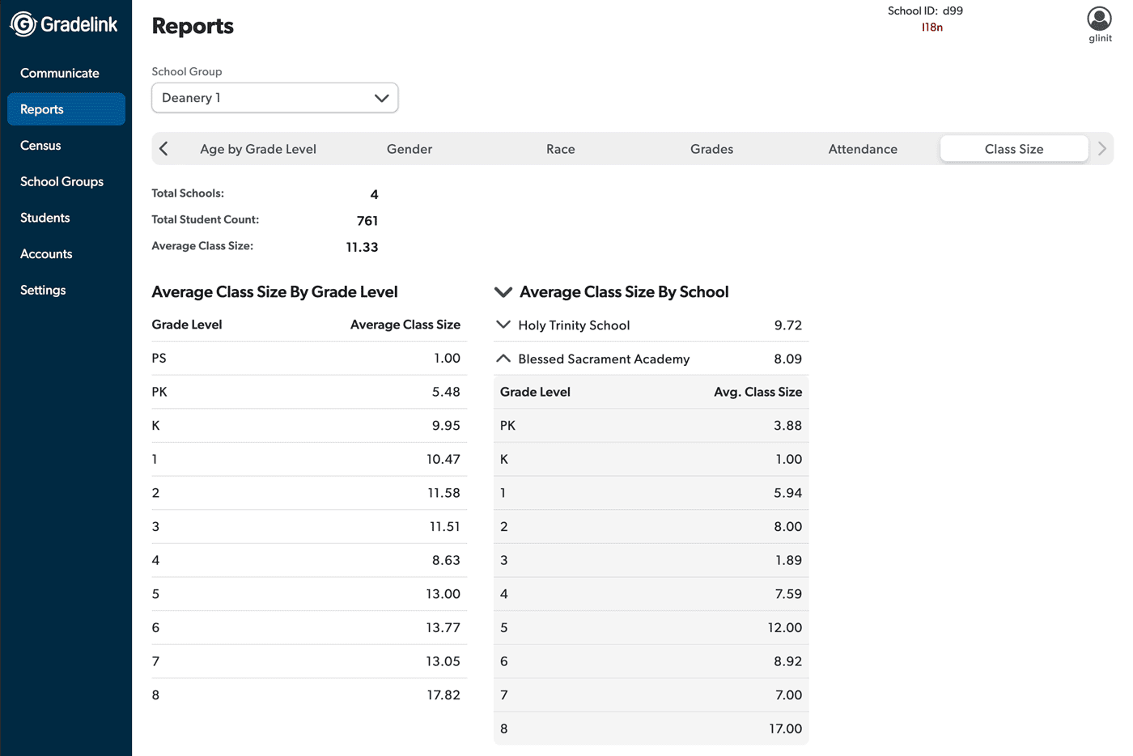Open School Groups in the sidebar
Image resolution: width=1133 pixels, height=756 pixels.
pyautogui.click(x=62, y=181)
